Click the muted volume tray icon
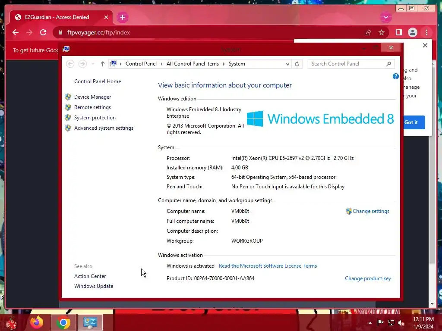 [x=401, y=323]
